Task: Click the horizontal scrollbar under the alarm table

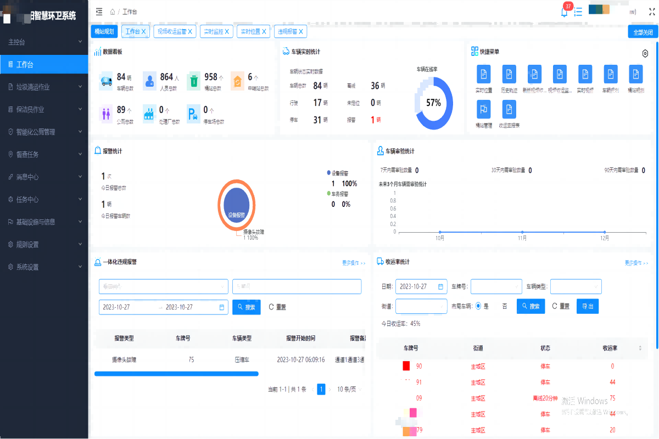Action: (x=176, y=374)
